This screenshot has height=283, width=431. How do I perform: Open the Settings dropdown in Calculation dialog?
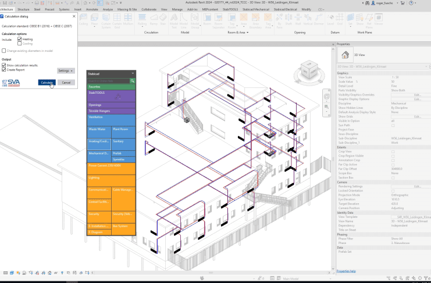(x=66, y=70)
